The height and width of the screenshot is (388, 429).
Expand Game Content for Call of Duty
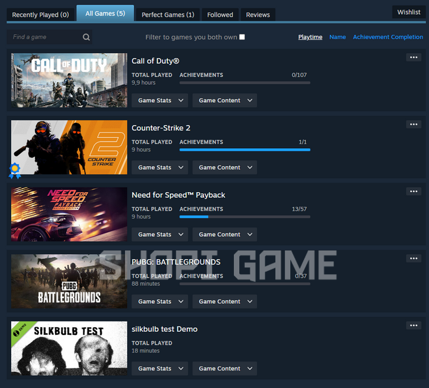coord(225,100)
